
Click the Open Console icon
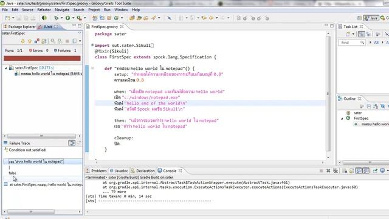[382, 171]
